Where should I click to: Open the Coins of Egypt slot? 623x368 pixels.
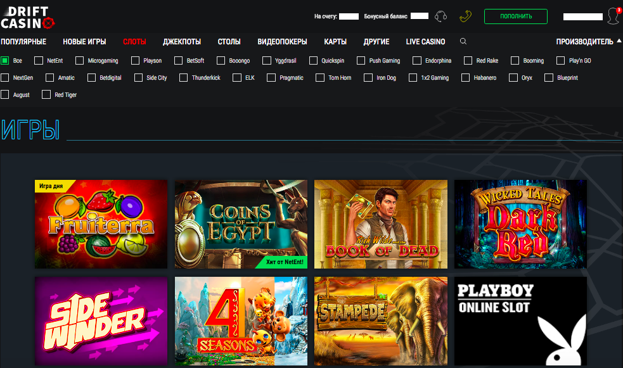click(241, 224)
